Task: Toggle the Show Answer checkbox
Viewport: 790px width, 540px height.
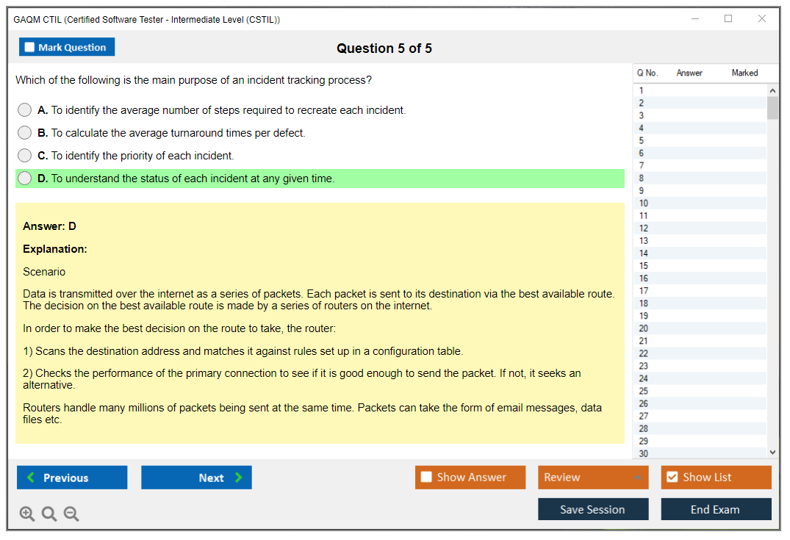Action: point(427,478)
